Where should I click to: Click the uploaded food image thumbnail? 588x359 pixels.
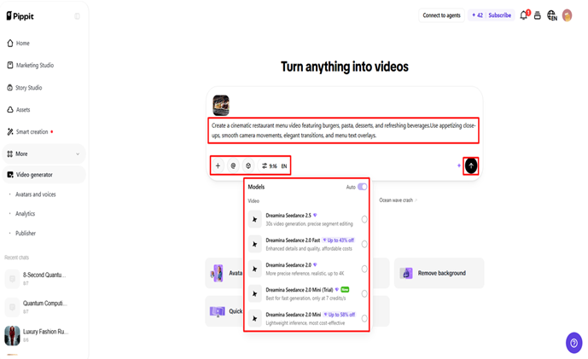[221, 105]
